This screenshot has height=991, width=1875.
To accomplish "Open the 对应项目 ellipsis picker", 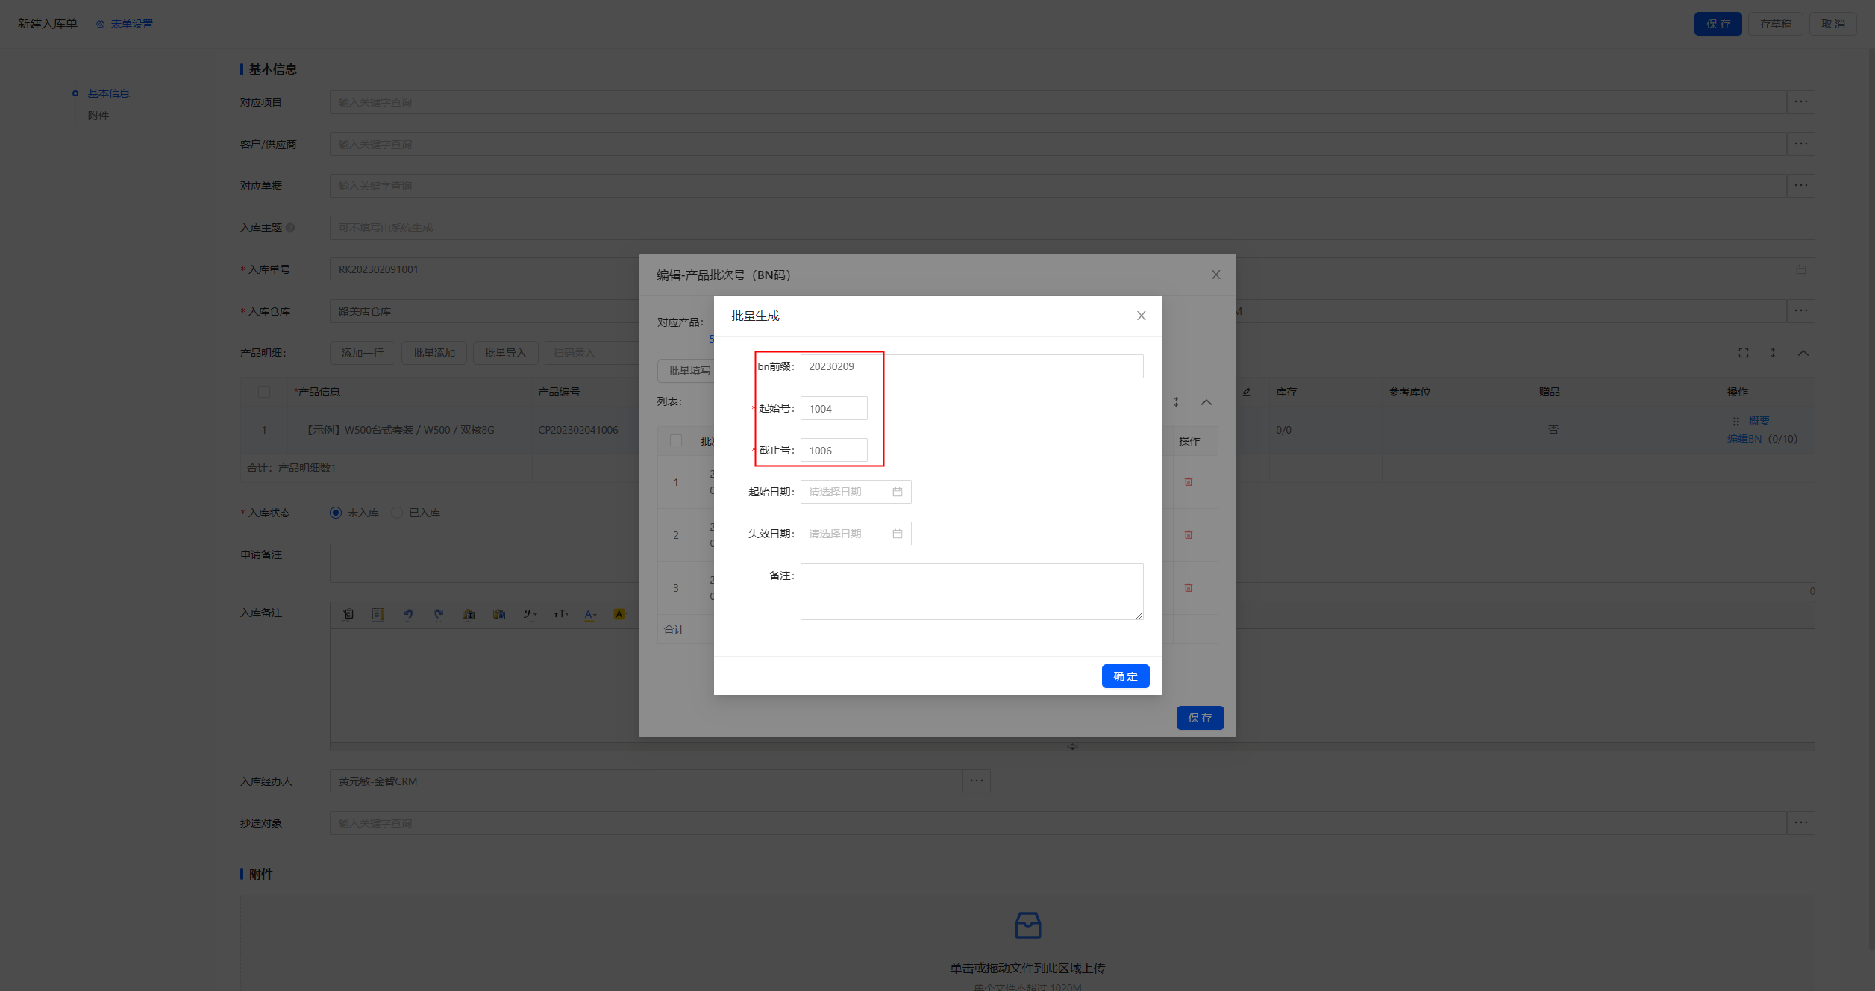I will (1801, 102).
